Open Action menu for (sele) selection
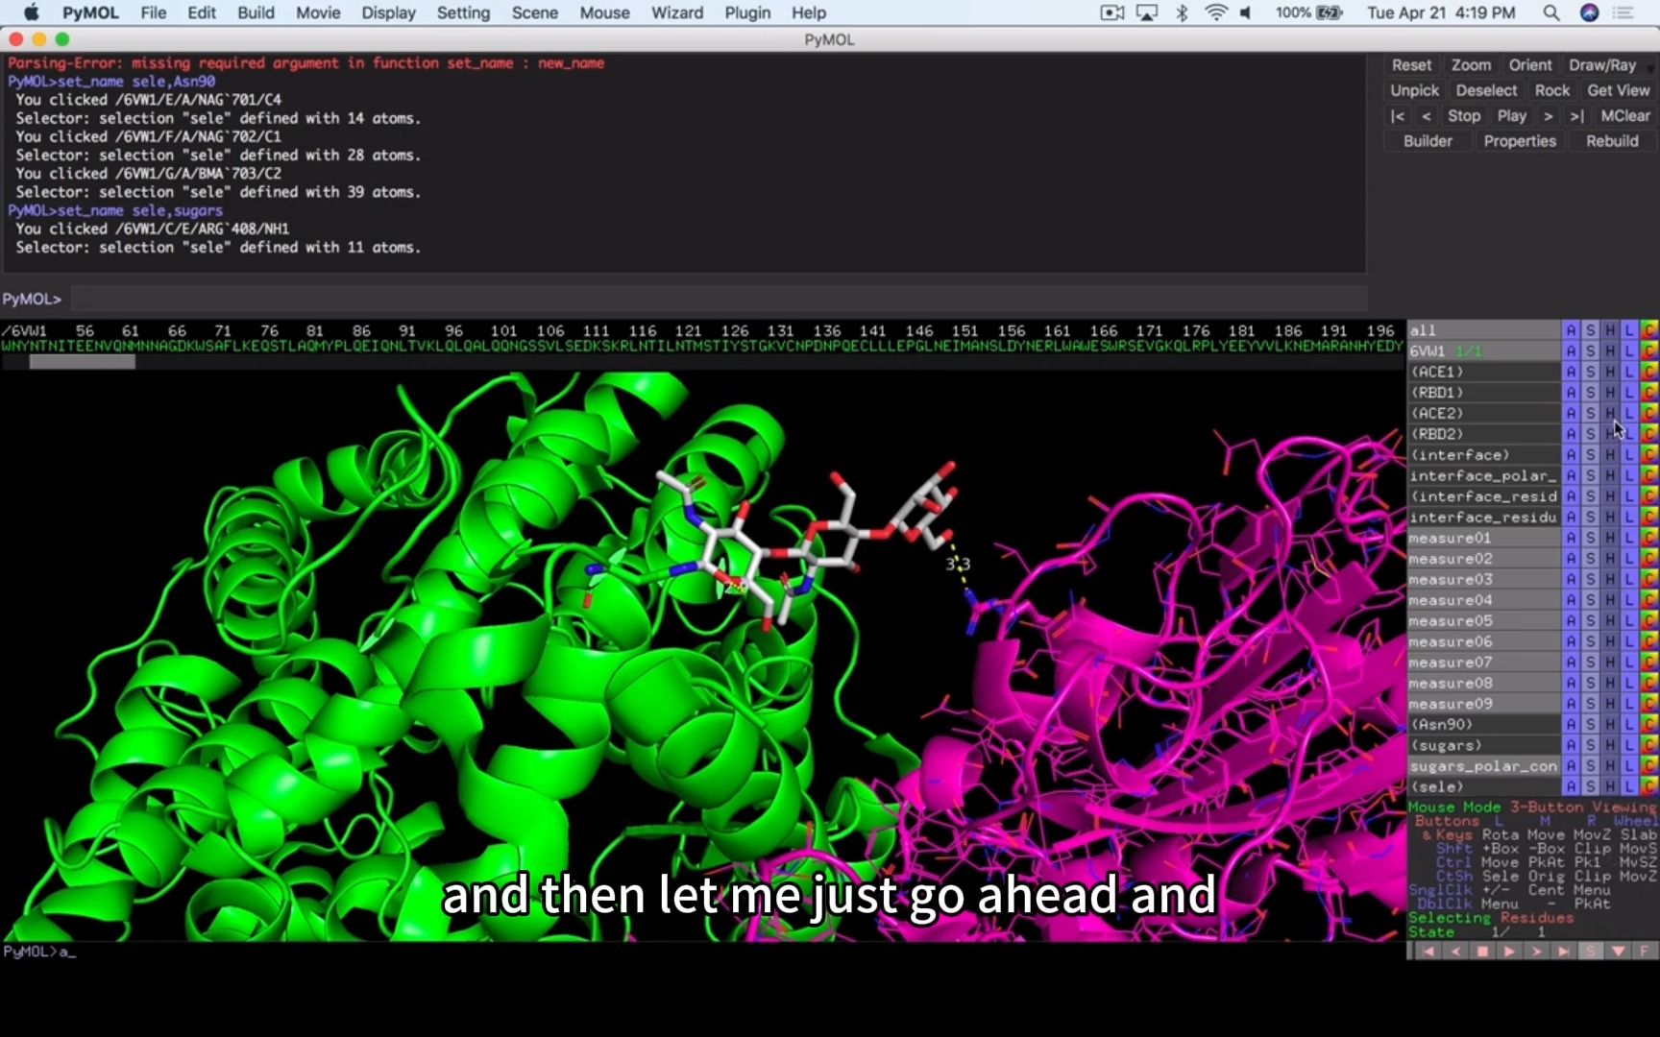 click(1571, 786)
